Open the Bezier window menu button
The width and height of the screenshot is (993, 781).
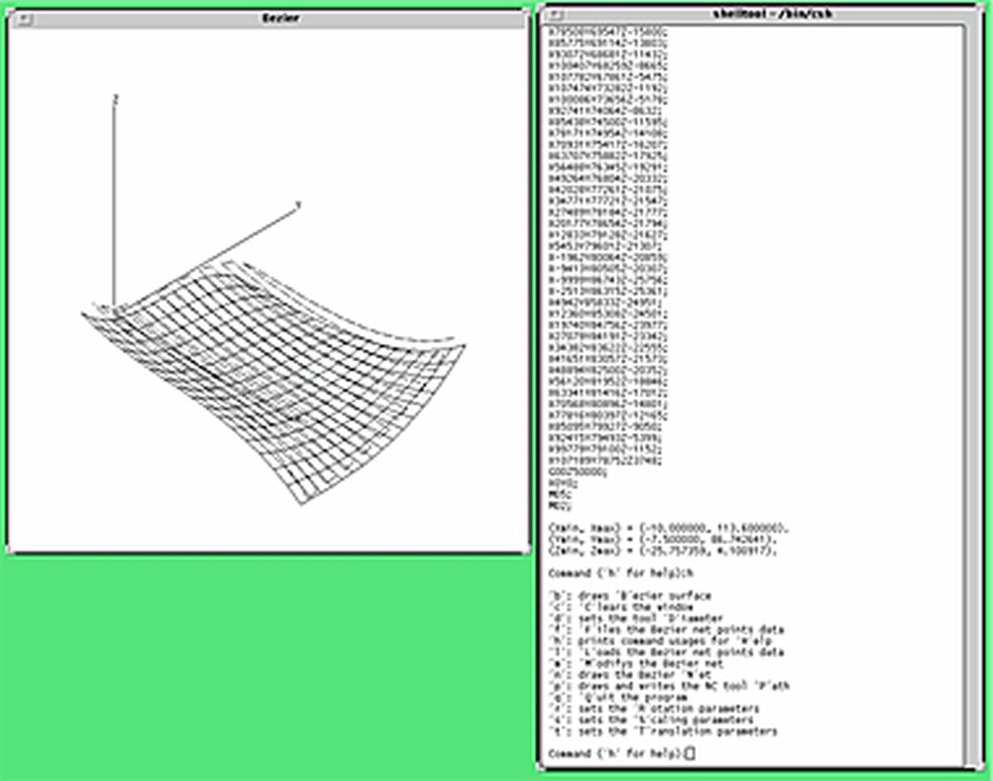pos(24,20)
